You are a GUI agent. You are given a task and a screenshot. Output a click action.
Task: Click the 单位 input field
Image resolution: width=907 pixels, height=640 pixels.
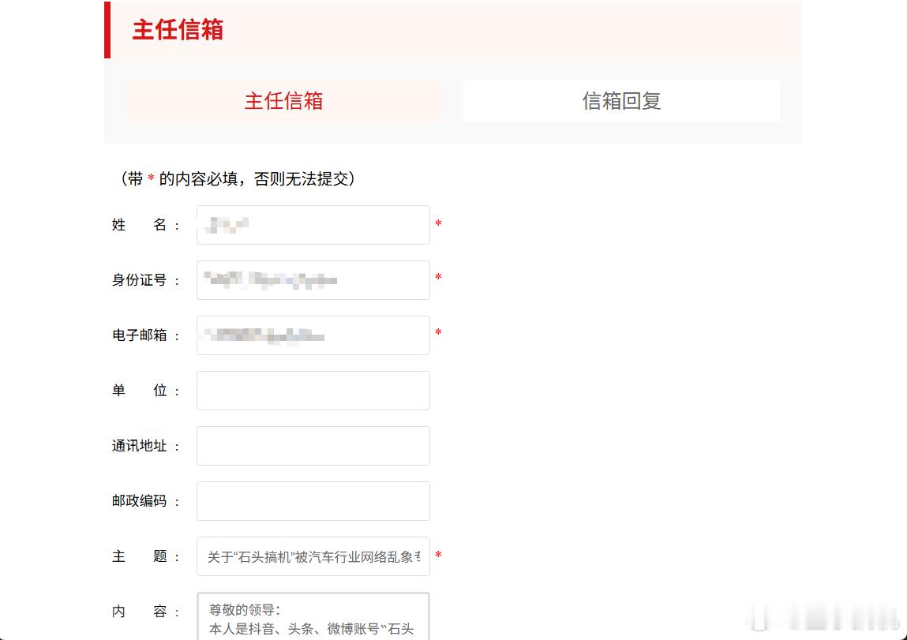pyautogui.click(x=313, y=391)
